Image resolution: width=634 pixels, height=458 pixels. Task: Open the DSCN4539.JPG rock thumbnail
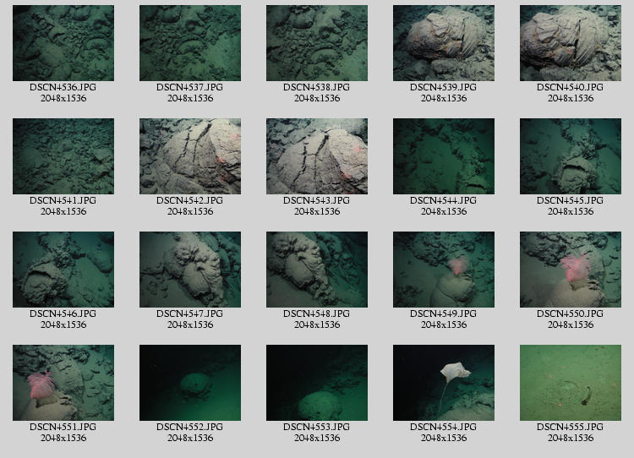[x=444, y=43]
